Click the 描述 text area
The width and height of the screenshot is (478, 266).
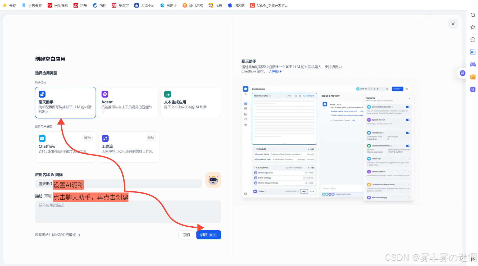(128, 212)
